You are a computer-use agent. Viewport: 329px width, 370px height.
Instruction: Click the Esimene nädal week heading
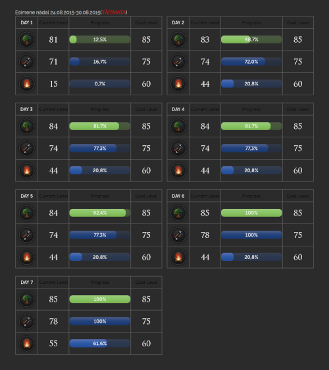[x=71, y=12]
